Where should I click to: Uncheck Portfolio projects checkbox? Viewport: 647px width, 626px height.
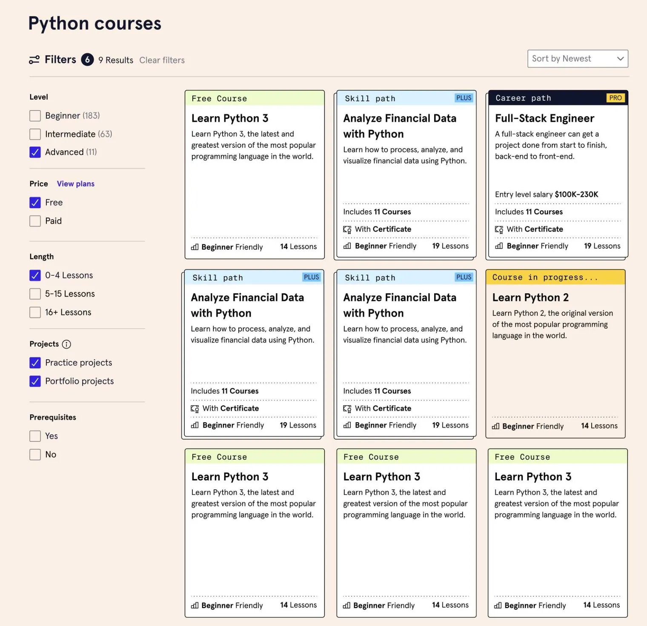(35, 381)
